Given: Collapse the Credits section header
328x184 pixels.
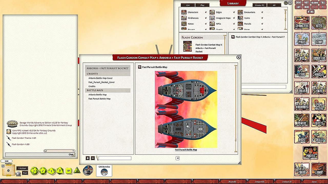Looking at the screenshot, I should (x=108, y=74).
